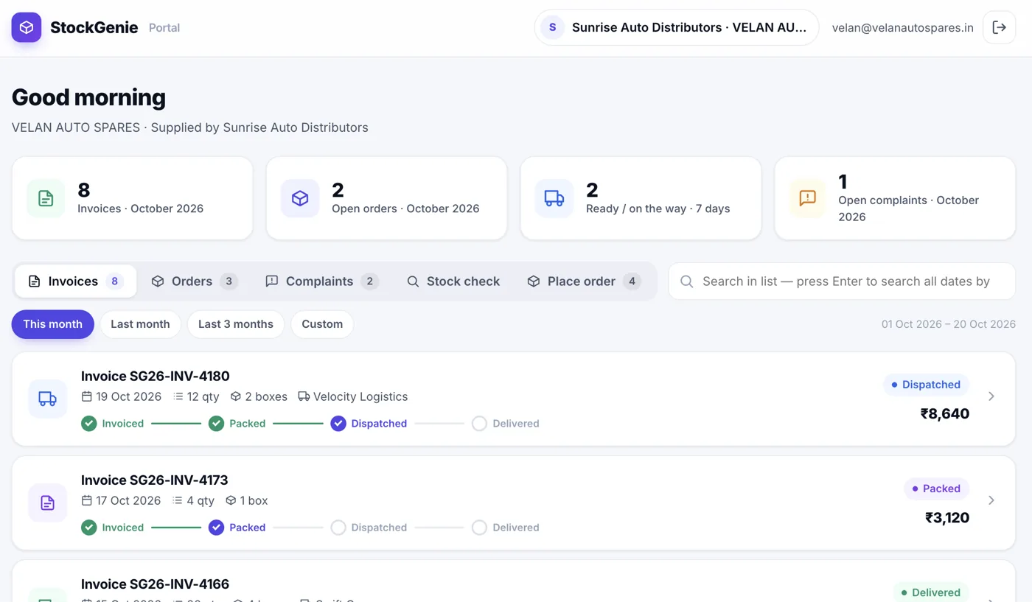Click the logout icon in the header

pos(1000,27)
